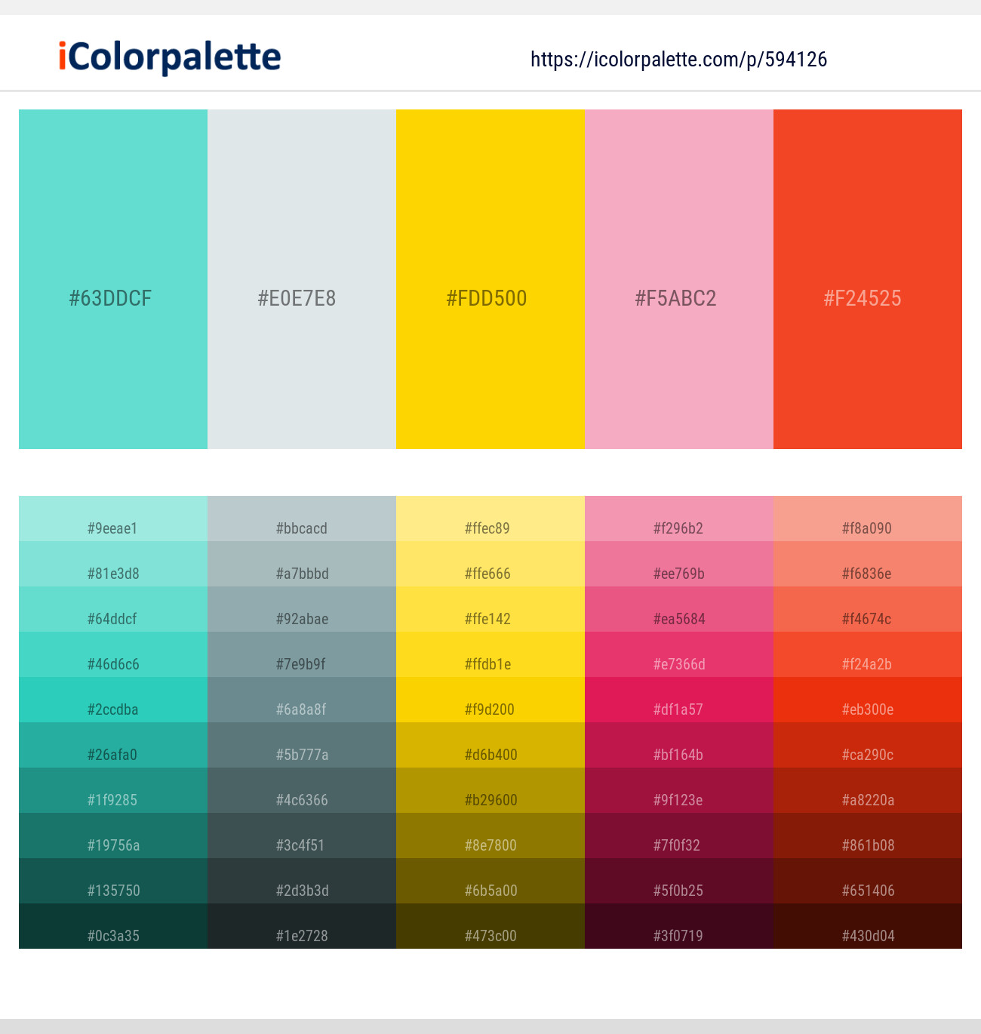Viewport: 981px width, 1034px height.
Task: Select the large #E0E7E8 light gray swatch
Action: pos(302,279)
